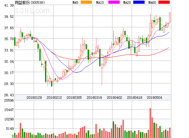Screen dimensions: 189x138
Task: Click the 20180212 date label
Action: coord(54,98)
